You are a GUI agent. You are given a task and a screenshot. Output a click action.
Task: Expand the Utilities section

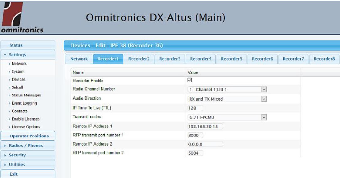pos(17,165)
